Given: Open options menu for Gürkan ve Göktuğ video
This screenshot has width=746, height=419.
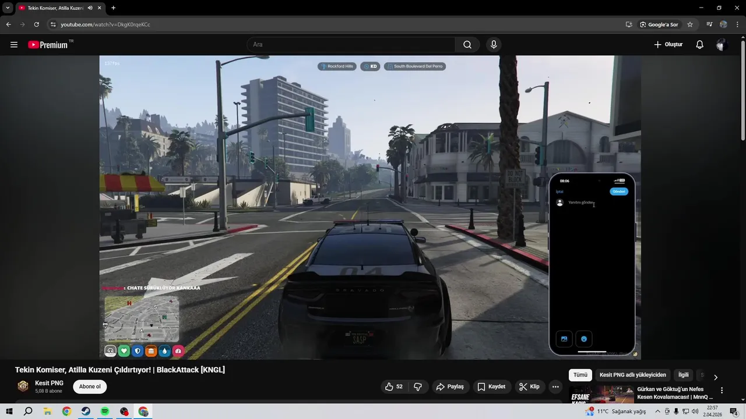Looking at the screenshot, I should coord(722,390).
